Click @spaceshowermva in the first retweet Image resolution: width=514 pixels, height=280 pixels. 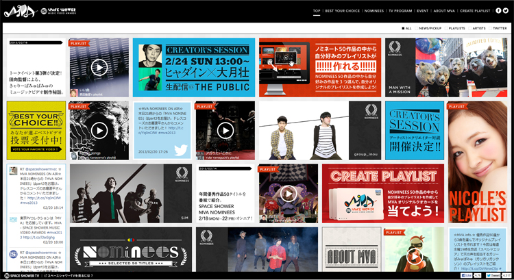click(x=41, y=169)
